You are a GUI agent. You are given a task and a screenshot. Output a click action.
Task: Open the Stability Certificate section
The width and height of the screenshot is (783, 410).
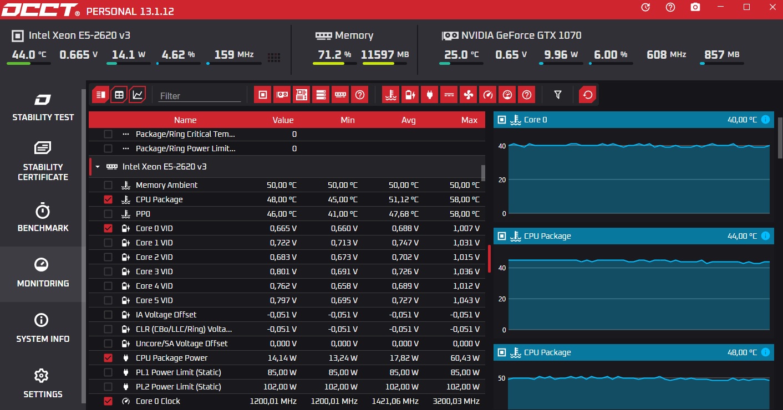point(43,161)
